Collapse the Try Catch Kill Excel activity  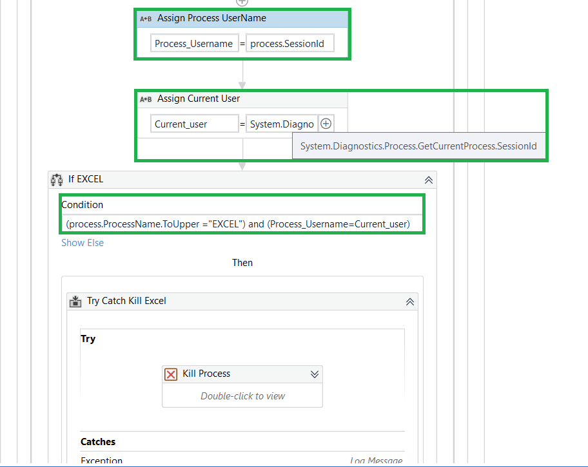pos(409,301)
